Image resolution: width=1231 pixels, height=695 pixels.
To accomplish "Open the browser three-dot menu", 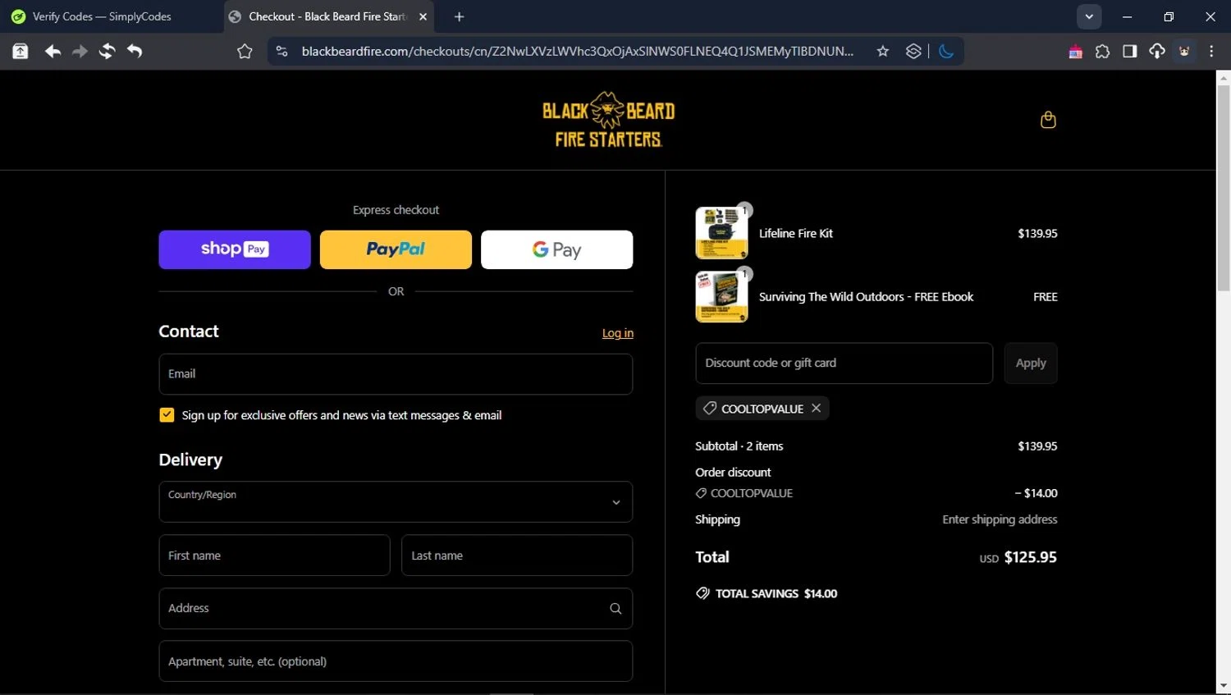I will click(1212, 51).
